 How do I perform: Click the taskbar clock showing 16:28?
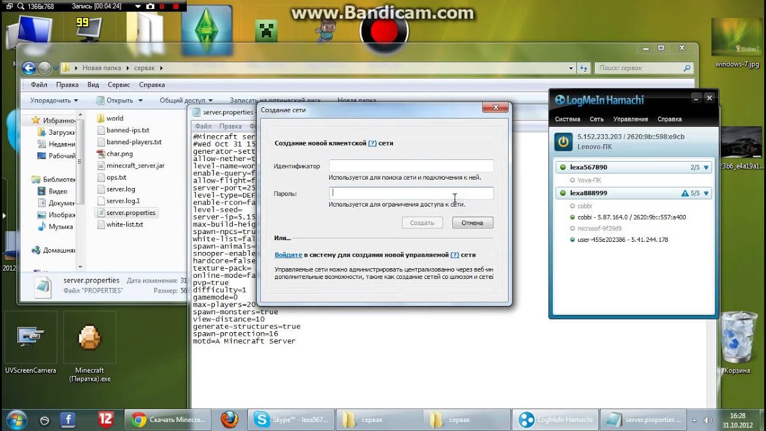[737, 420]
